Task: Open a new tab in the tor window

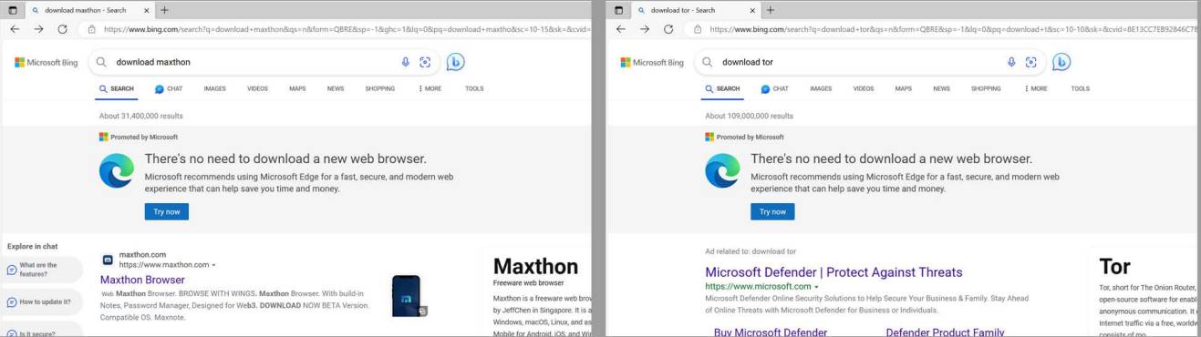Action: click(x=771, y=10)
